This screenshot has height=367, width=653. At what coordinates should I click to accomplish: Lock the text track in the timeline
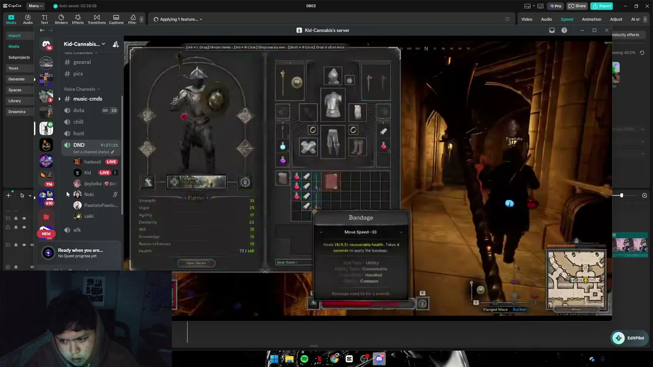point(16,218)
